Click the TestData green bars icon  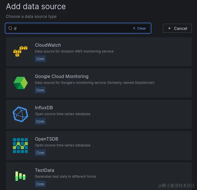coord(20,176)
